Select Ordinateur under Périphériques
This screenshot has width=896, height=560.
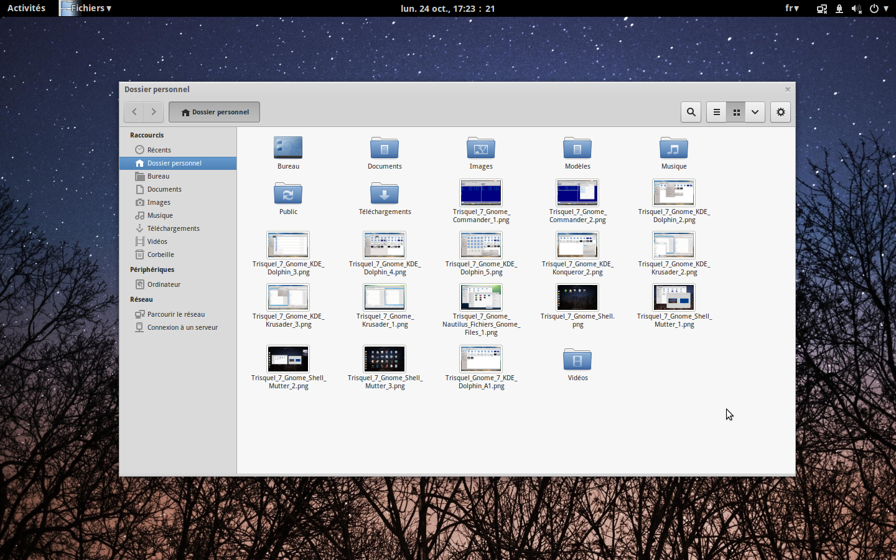point(178,284)
